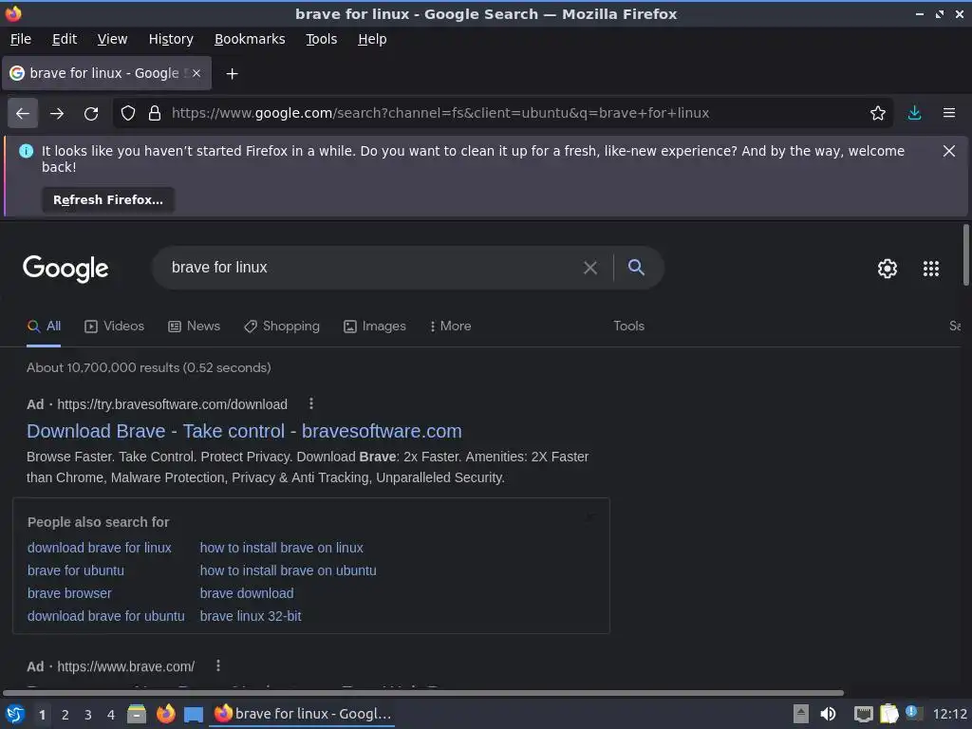Open the Firefox hamburger application menu
This screenshot has height=729, width=972.
[948, 113]
